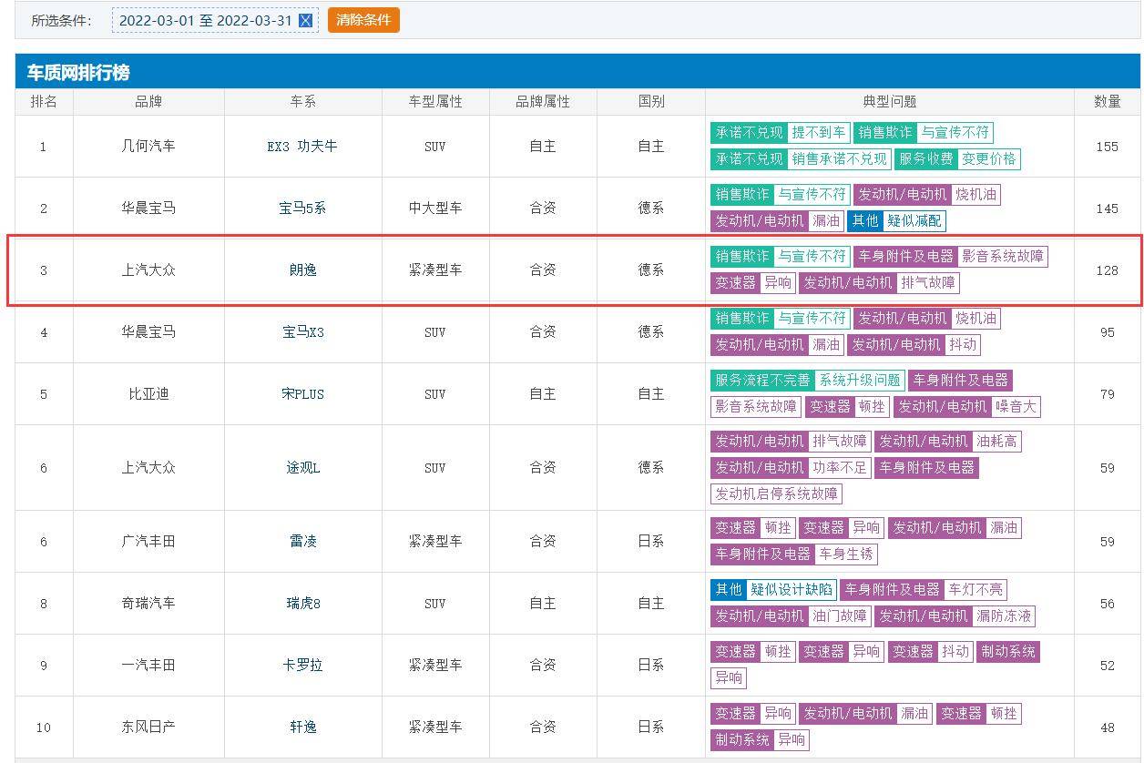Select the 疑似减配 tag in 宝马5系 row
The width and height of the screenshot is (1144, 763).
[914, 220]
